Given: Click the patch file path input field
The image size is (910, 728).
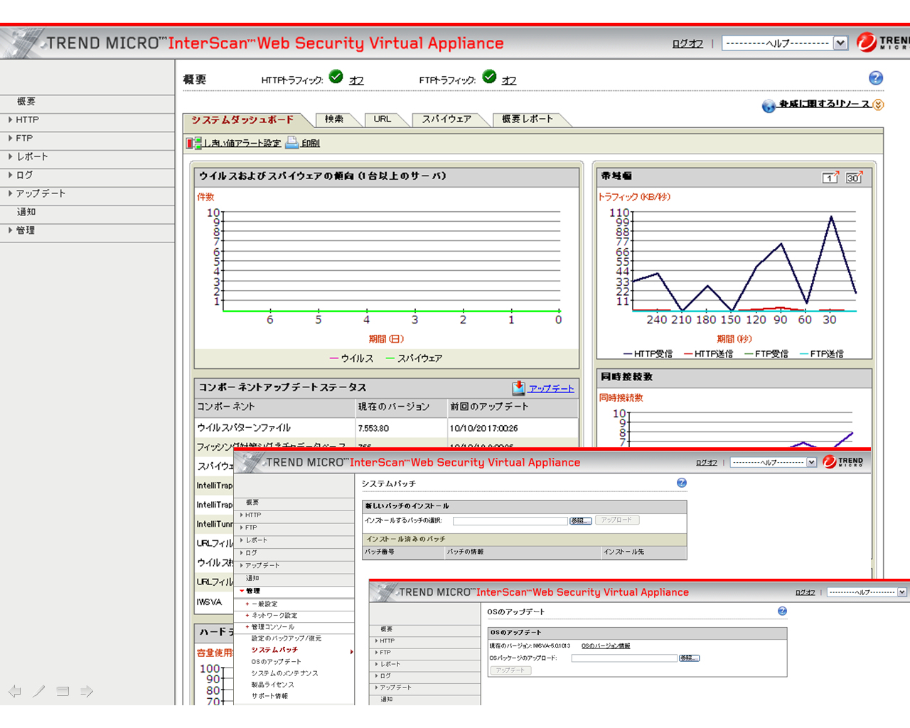Looking at the screenshot, I should coord(510,520).
